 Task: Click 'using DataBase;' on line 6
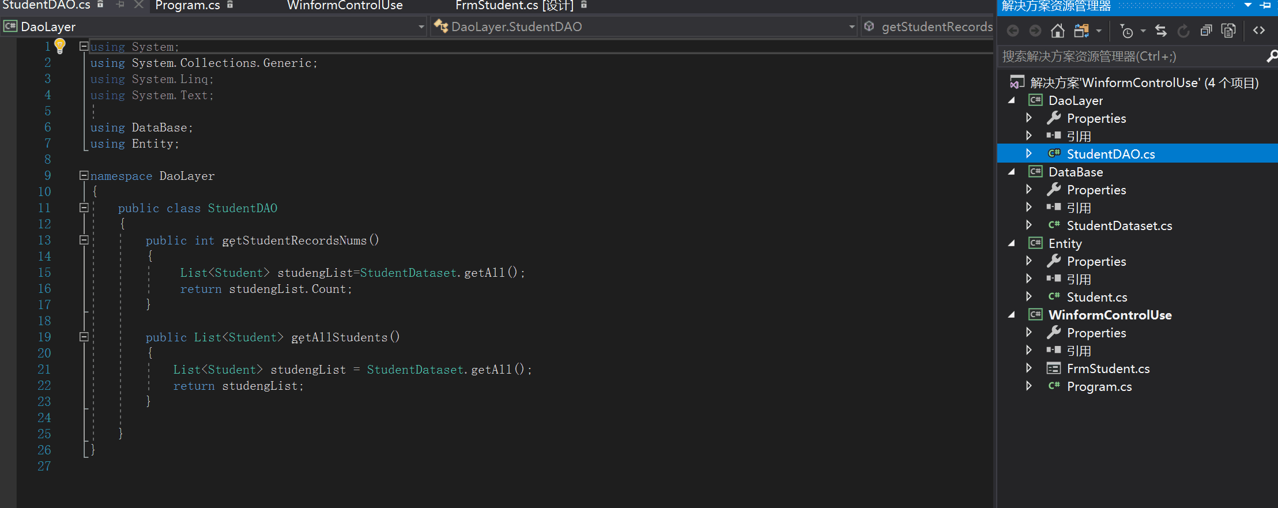(x=142, y=127)
